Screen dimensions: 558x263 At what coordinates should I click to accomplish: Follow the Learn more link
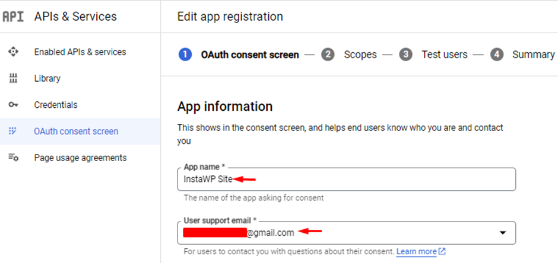pyautogui.click(x=416, y=252)
